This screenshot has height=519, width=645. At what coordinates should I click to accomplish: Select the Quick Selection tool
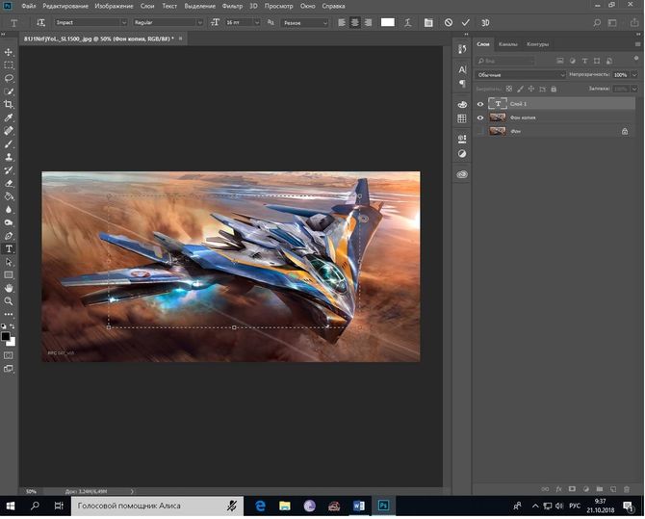(x=9, y=91)
